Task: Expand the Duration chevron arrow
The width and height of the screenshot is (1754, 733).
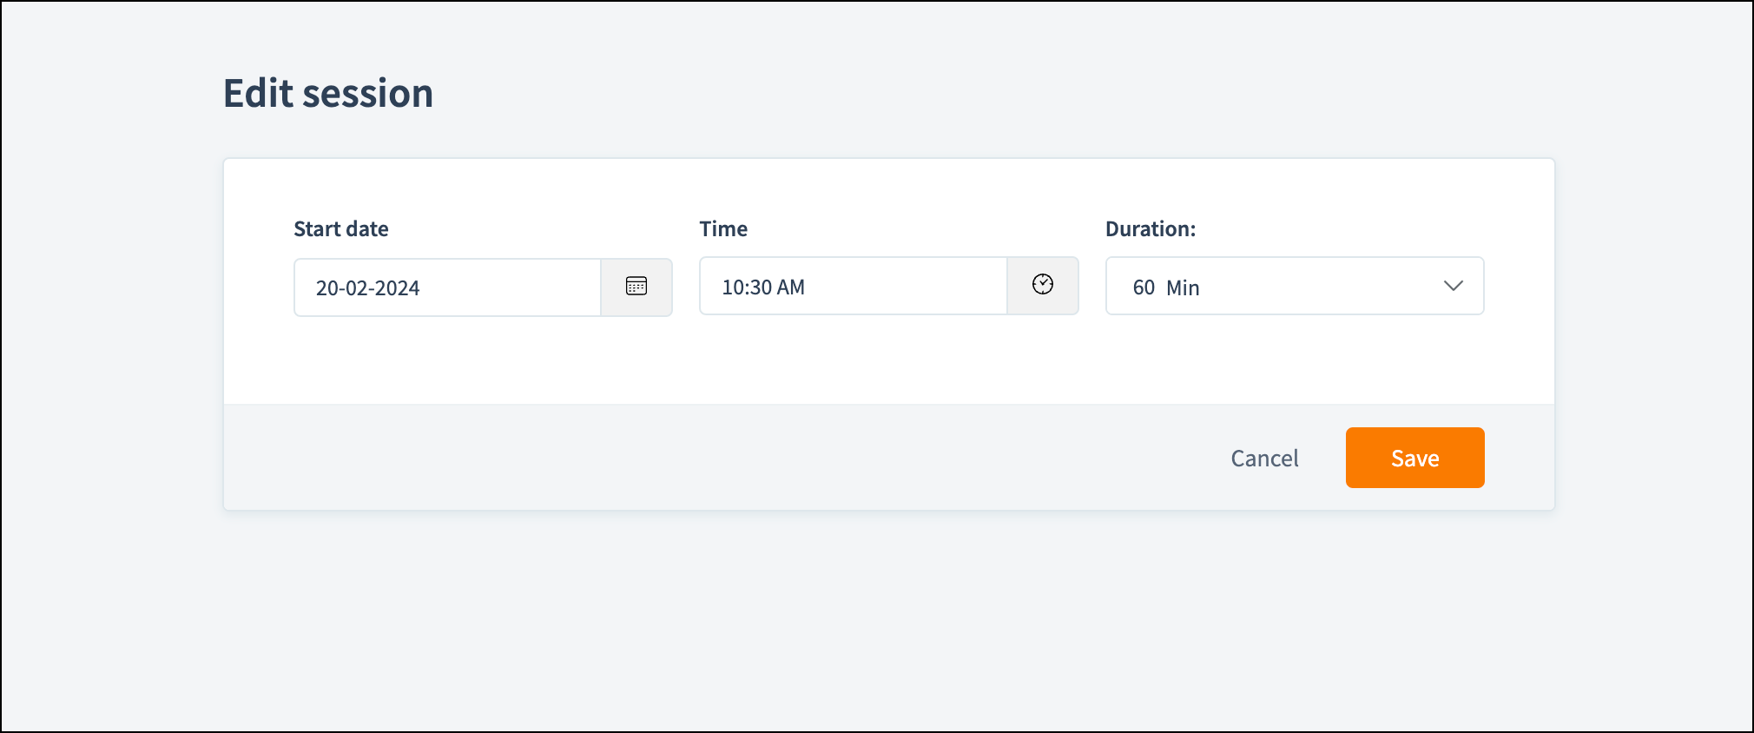Action: (1454, 286)
